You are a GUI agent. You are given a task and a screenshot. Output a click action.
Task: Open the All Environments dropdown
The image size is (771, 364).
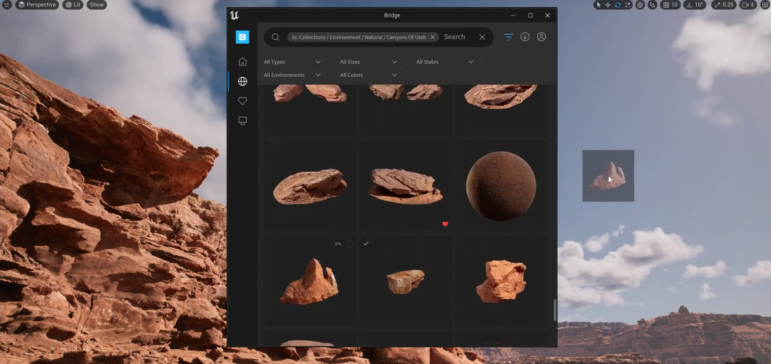pyautogui.click(x=292, y=75)
